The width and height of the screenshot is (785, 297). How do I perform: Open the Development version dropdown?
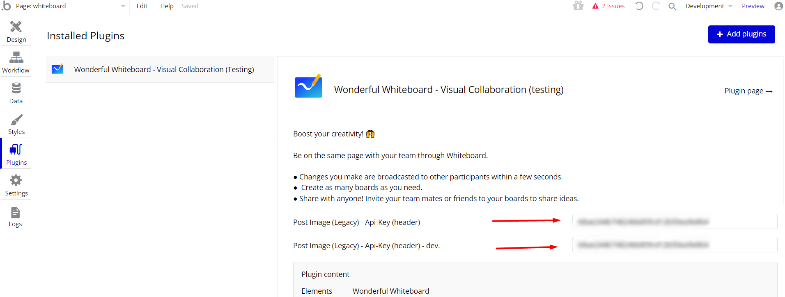coord(709,6)
